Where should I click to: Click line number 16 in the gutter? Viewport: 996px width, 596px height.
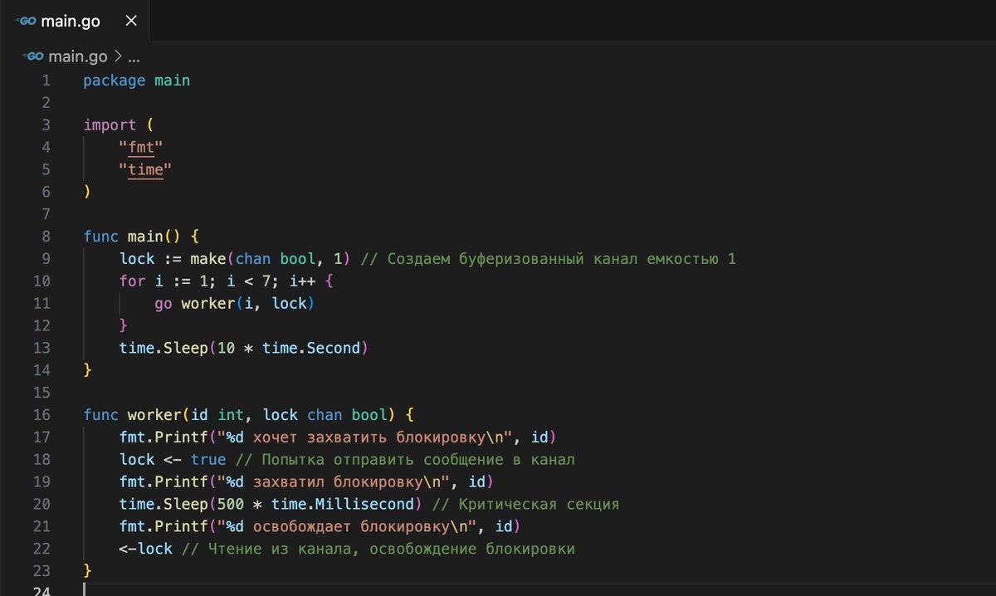pos(41,415)
